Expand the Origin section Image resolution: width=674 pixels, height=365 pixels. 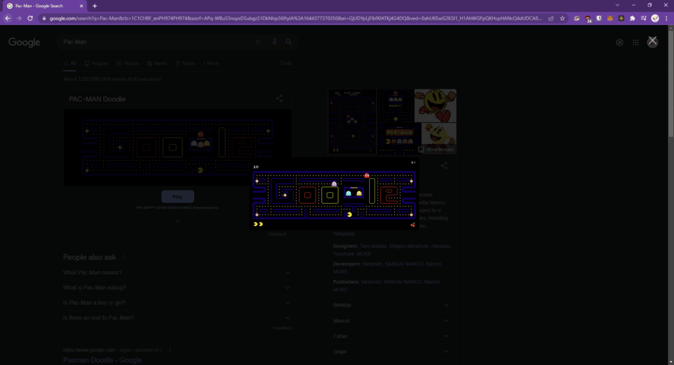click(391, 352)
